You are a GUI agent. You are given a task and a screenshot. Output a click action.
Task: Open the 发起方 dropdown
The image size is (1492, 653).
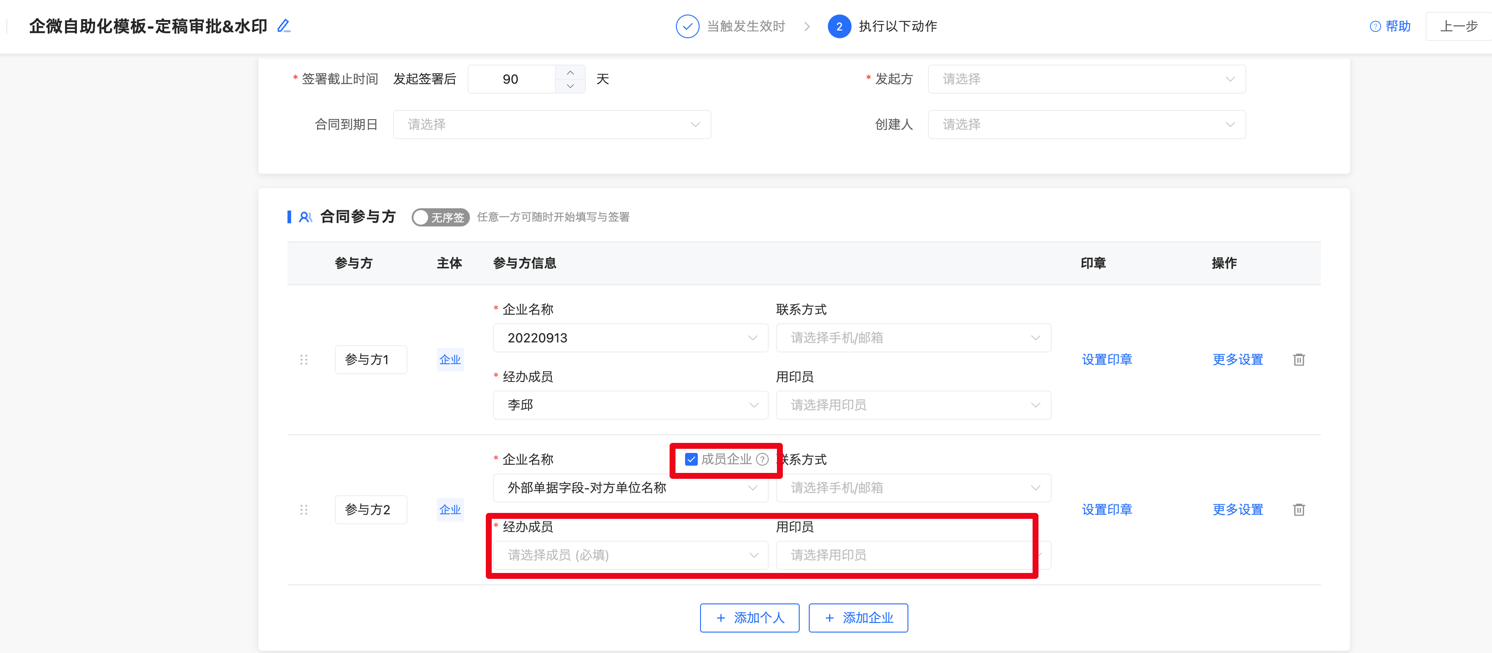click(x=1086, y=79)
